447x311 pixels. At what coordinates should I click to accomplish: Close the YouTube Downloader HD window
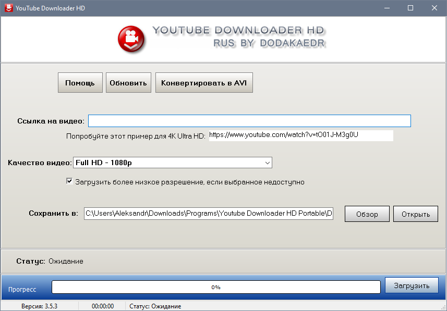click(434, 8)
